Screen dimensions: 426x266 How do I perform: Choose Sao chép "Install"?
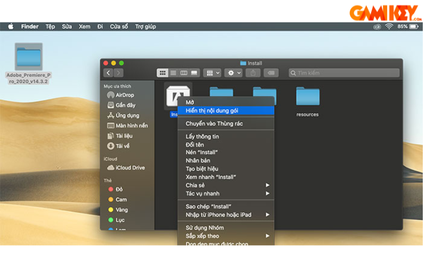(226, 206)
